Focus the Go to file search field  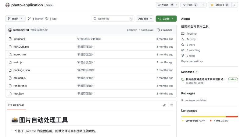113,19
